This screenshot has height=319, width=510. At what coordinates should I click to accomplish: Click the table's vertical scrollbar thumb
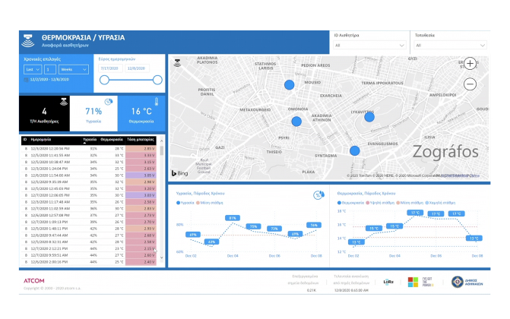[x=161, y=150]
